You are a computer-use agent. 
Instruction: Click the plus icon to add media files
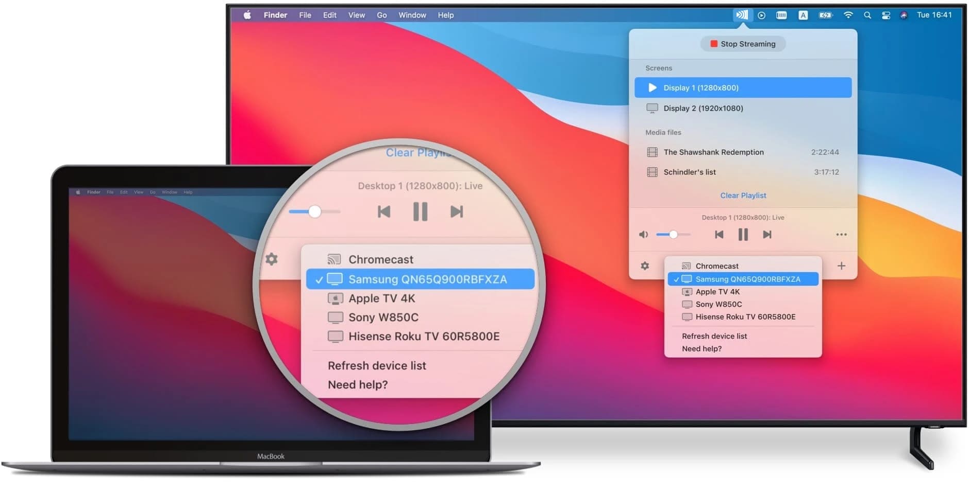click(x=842, y=266)
